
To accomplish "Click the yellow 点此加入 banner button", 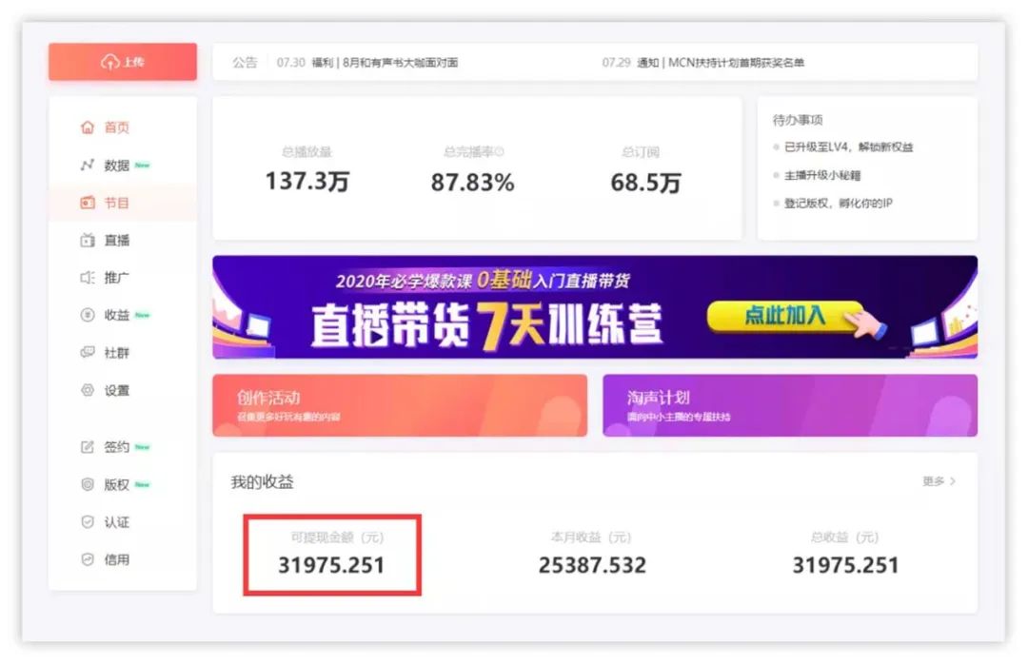I will [x=784, y=317].
